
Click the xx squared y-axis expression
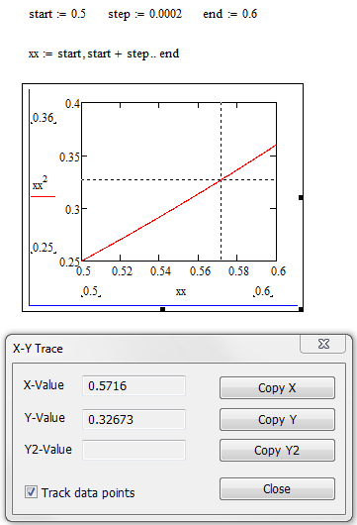(40, 183)
